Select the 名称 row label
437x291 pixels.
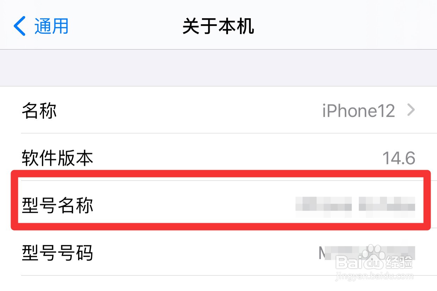tap(39, 111)
